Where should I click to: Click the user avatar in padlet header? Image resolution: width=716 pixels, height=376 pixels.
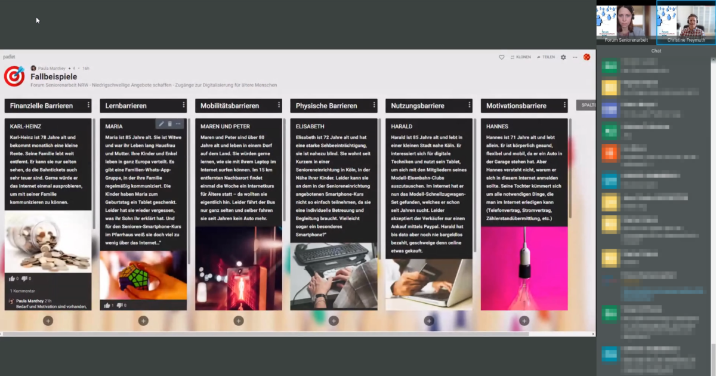[x=587, y=57]
